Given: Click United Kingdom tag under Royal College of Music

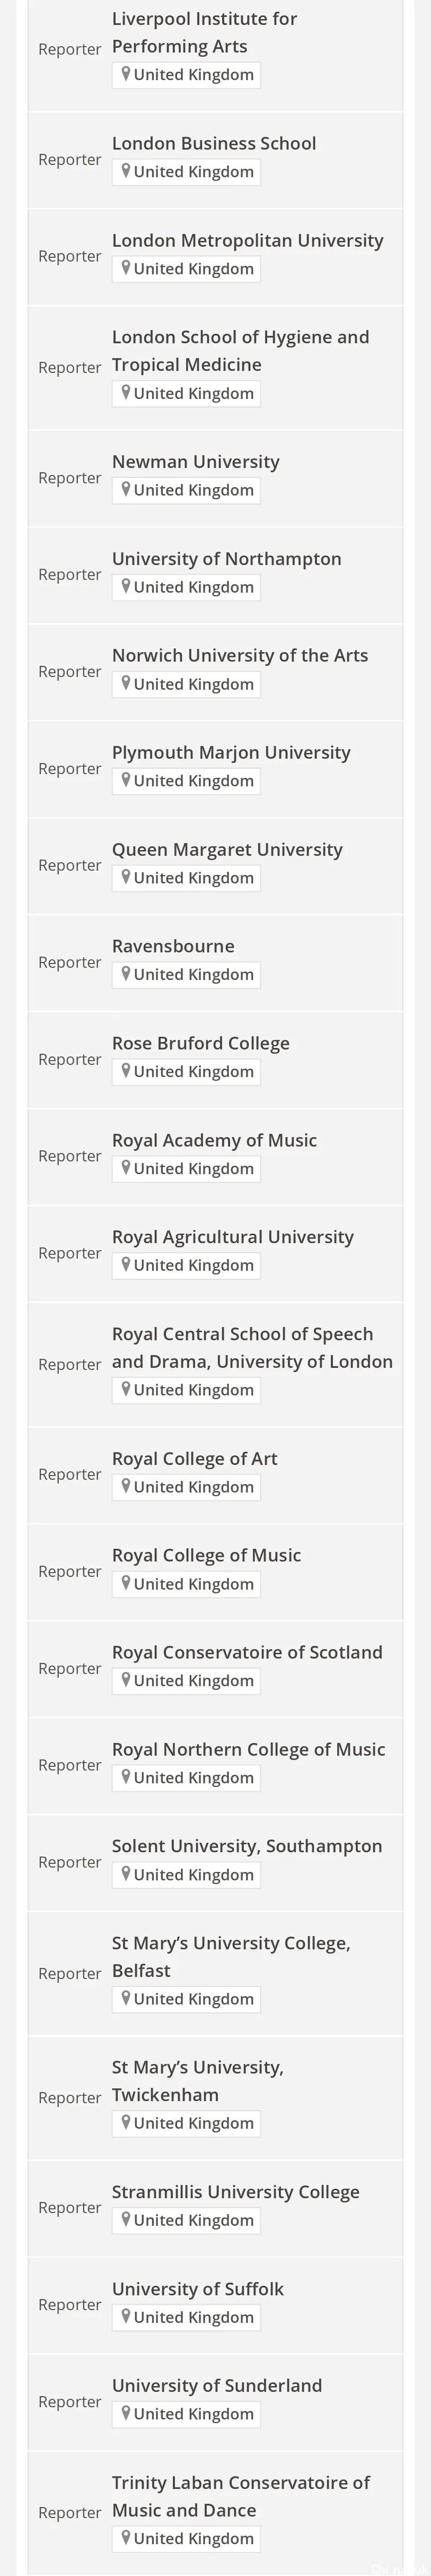Looking at the screenshot, I should click(x=186, y=1584).
